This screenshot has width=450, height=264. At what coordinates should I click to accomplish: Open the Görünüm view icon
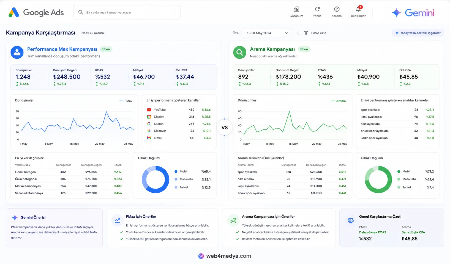point(296,9)
